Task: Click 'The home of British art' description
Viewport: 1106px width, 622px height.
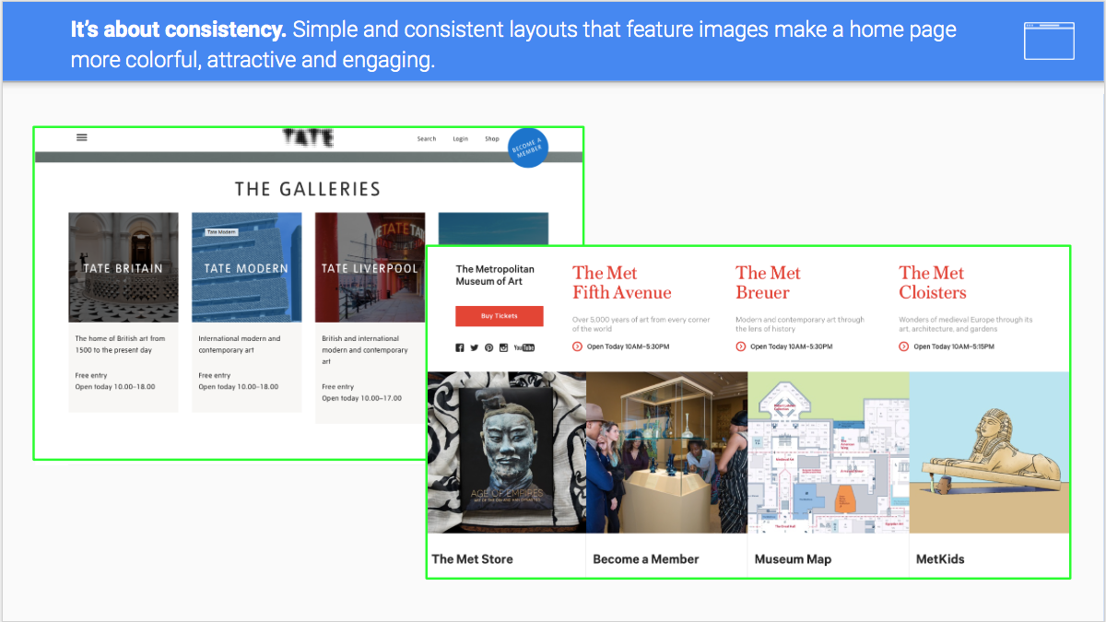Action: point(120,345)
